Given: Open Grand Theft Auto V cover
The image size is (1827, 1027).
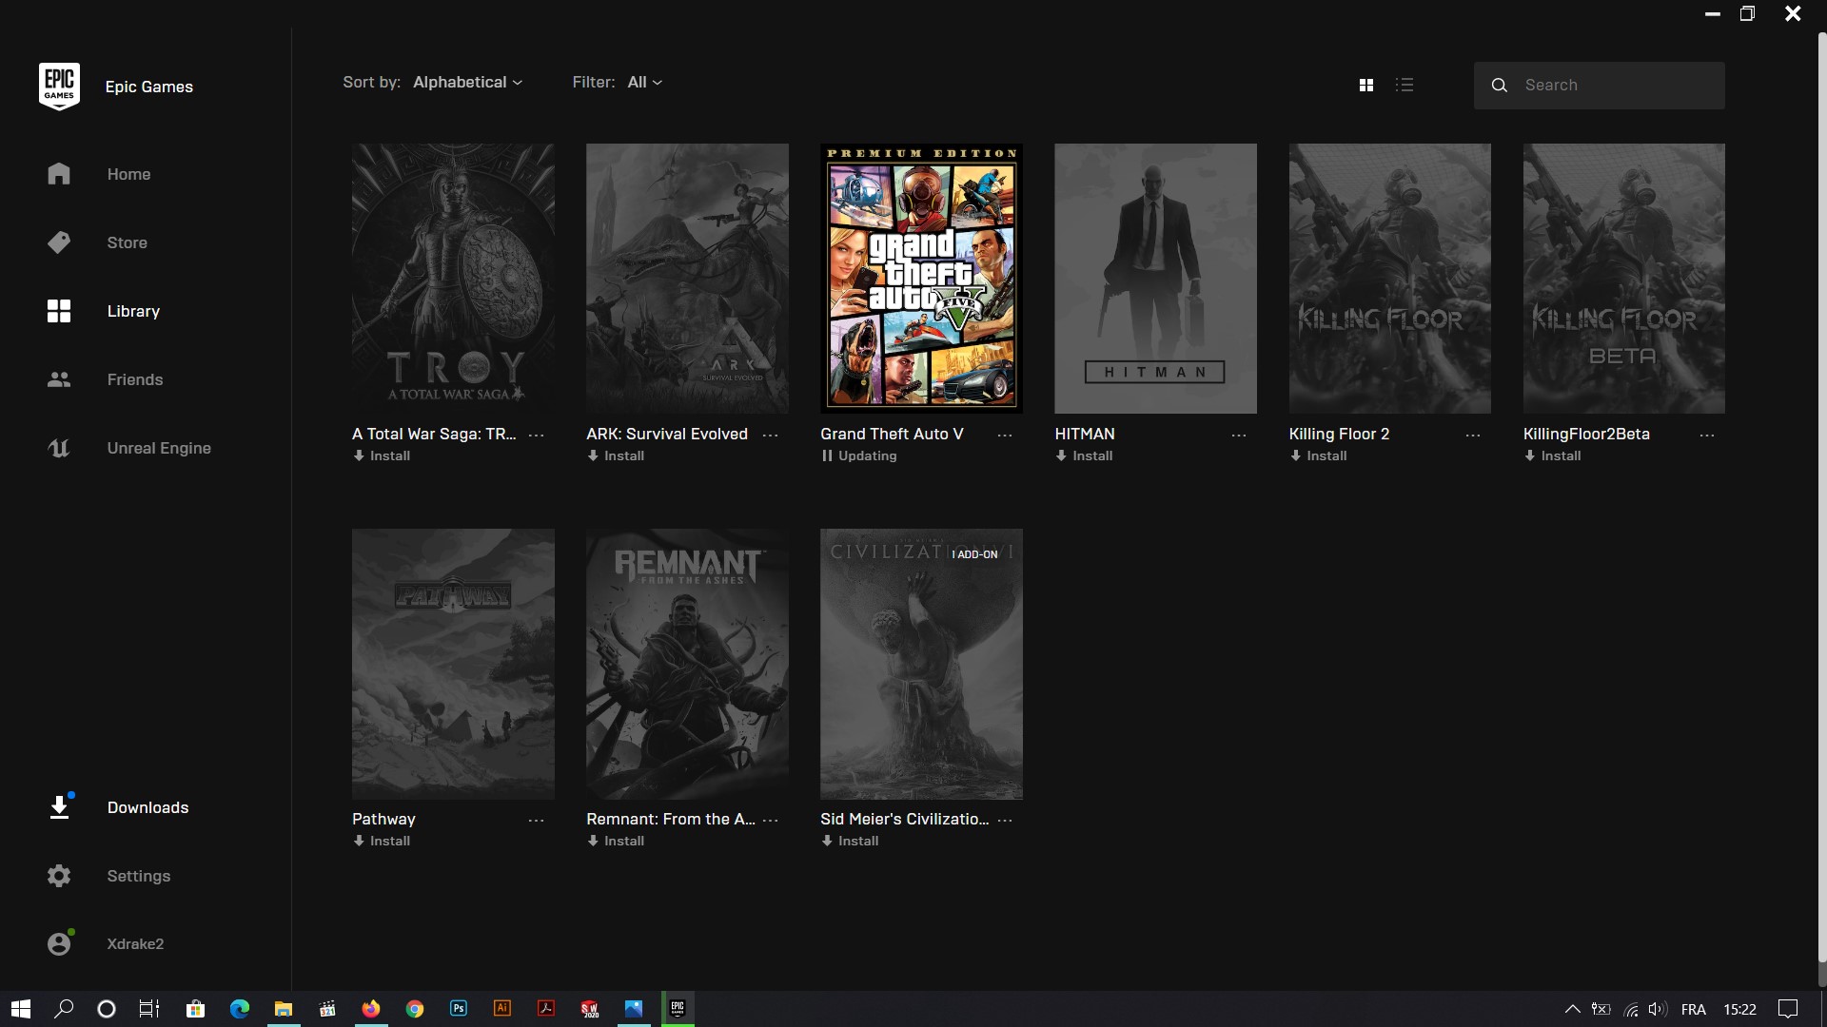Looking at the screenshot, I should (x=921, y=279).
